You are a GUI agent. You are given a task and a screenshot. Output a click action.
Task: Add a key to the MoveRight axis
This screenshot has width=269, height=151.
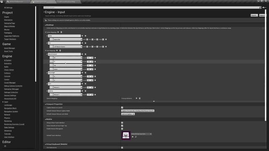click(82, 73)
